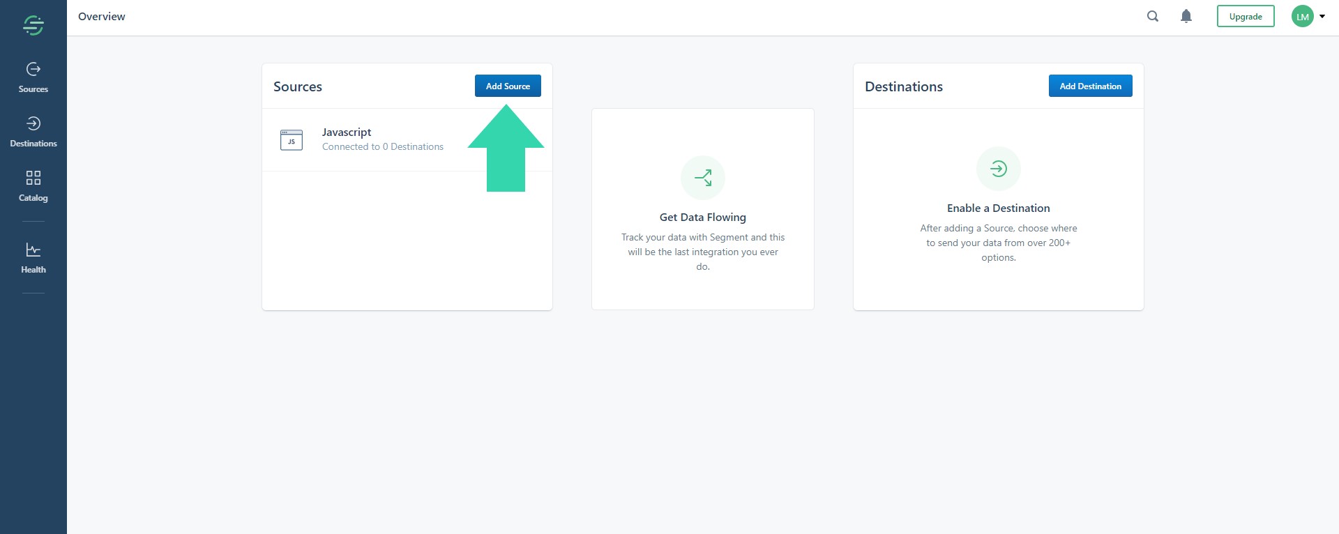Image resolution: width=1339 pixels, height=534 pixels.
Task: Click the Overview page title
Action: pyautogui.click(x=102, y=17)
